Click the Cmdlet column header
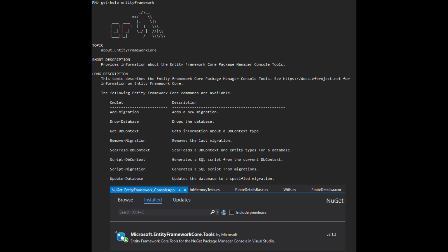 (x=116, y=102)
